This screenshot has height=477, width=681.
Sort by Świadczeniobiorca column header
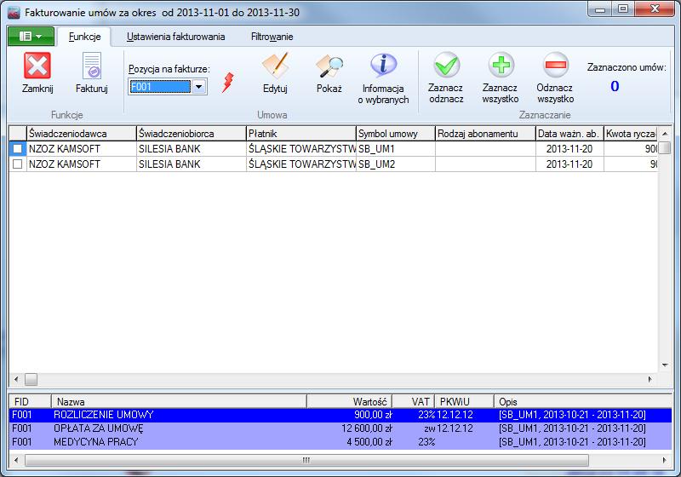coord(191,134)
